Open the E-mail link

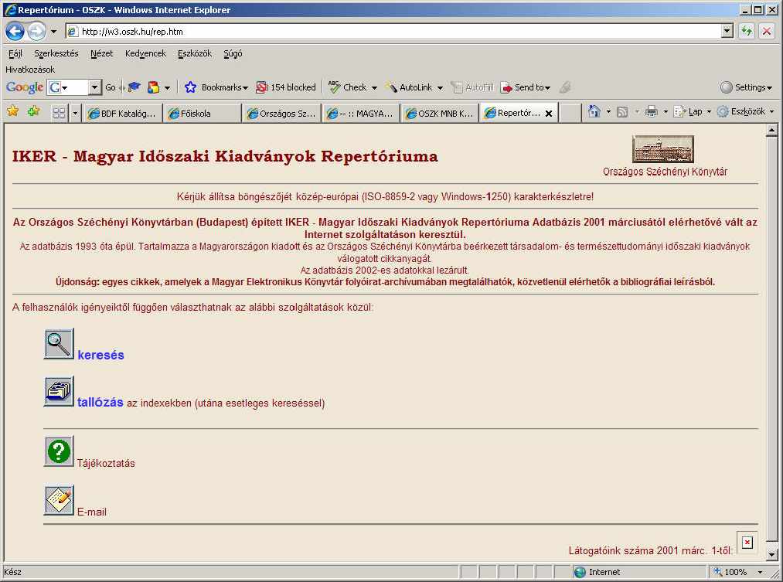point(92,512)
